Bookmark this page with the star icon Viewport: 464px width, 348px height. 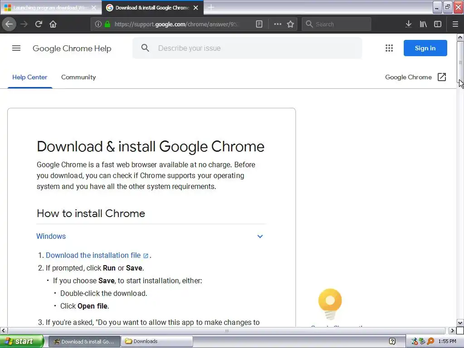pos(290,24)
